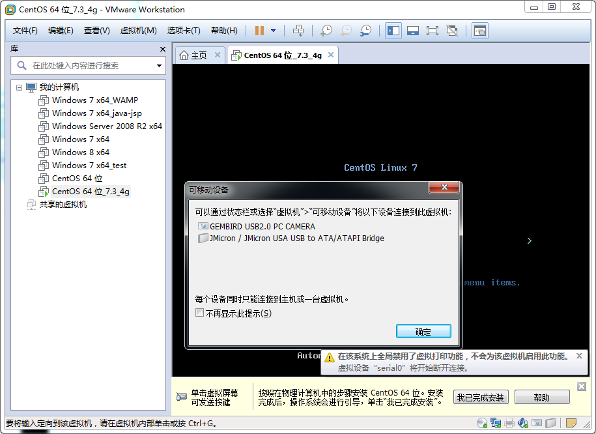Viewport: 596px width, 434px height.
Task: Click the home icon on 主页 tab
Action: 184,55
